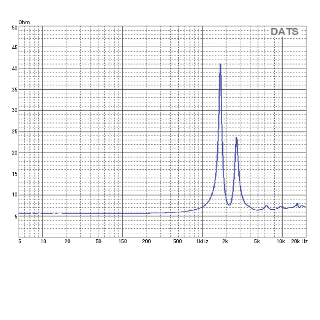Click the second impedance peak near 23 Ohm
320x320 pixels.
(x=236, y=138)
